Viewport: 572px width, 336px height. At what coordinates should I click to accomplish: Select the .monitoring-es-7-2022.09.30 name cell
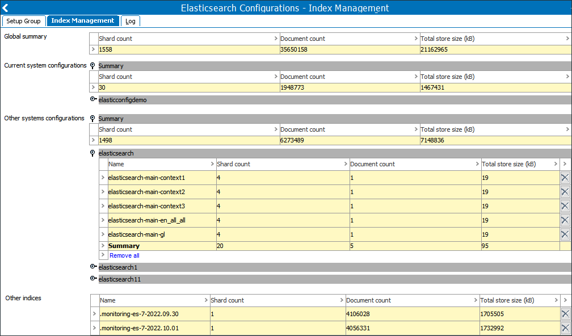point(155,314)
